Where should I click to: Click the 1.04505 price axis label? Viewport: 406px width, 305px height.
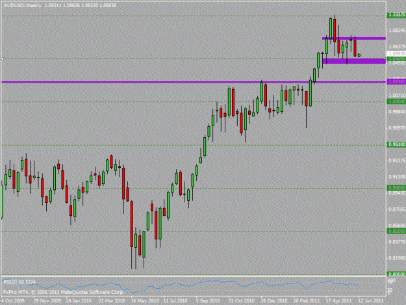click(397, 63)
